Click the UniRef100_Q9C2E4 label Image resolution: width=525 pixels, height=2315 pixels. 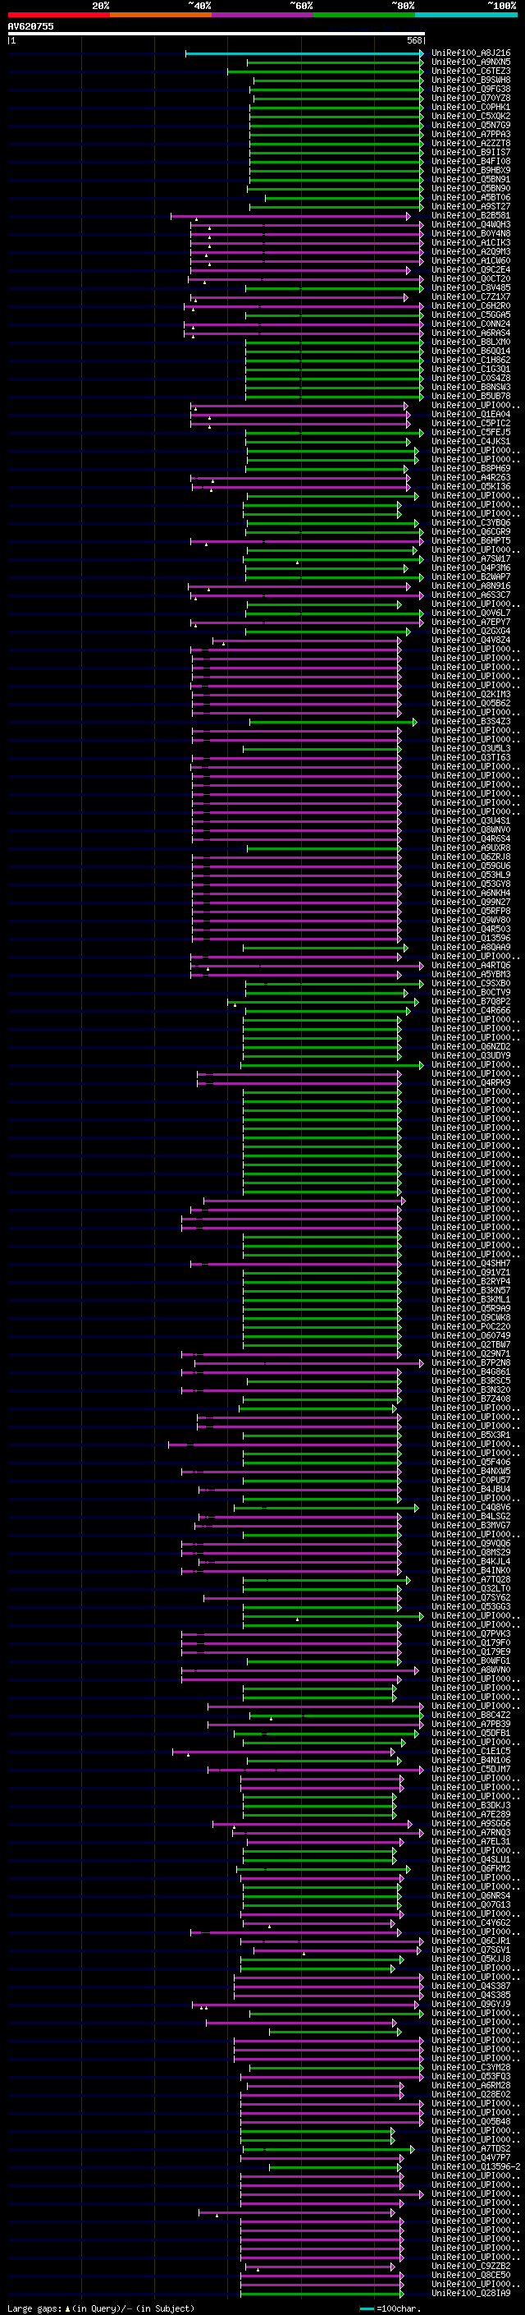471,269
